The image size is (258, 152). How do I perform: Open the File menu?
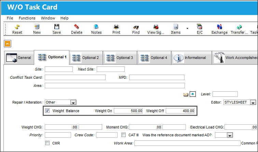coord(10,18)
